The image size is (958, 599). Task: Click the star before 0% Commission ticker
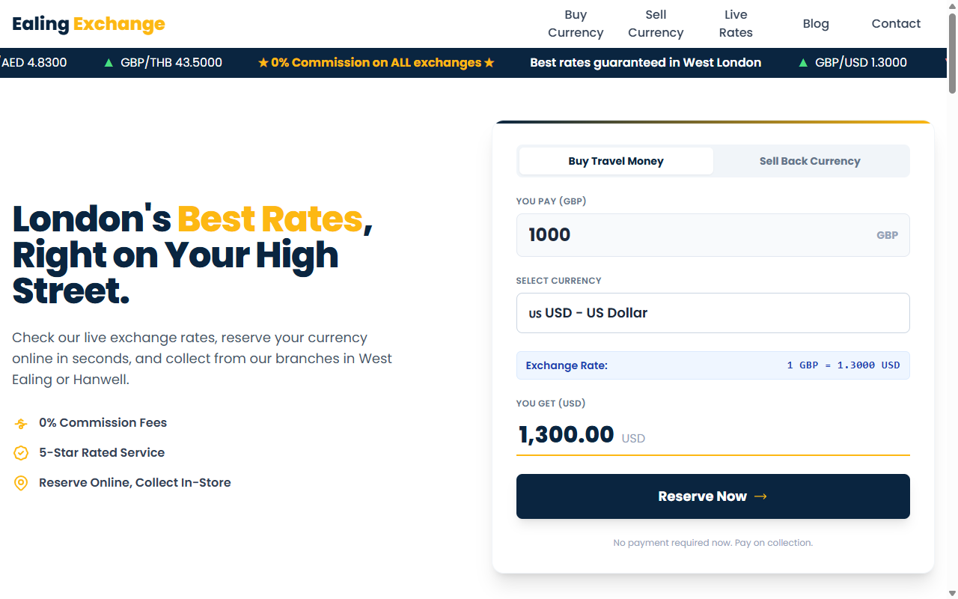(263, 63)
